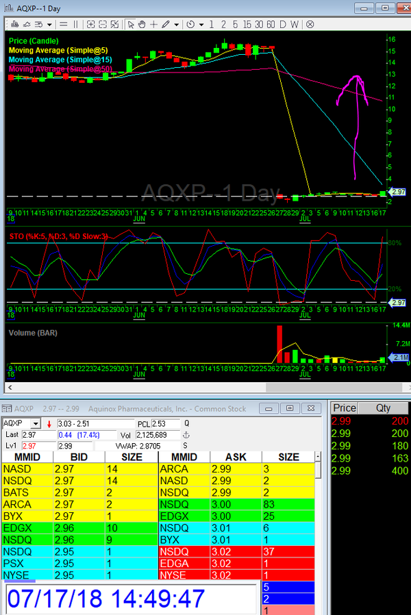Click the ASK column header

[235, 457]
